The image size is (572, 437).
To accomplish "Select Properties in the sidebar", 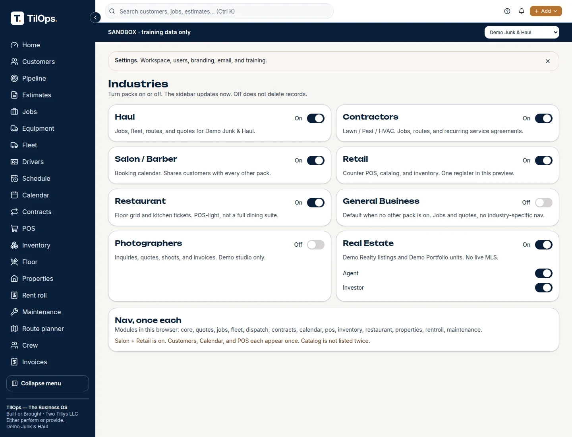I will 48,278.
